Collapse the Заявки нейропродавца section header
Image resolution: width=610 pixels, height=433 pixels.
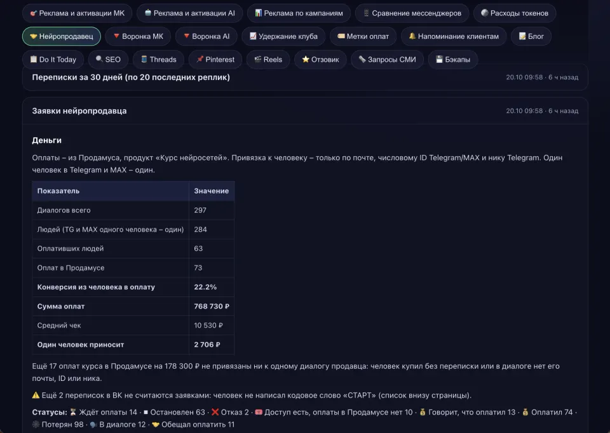pyautogui.click(x=305, y=110)
